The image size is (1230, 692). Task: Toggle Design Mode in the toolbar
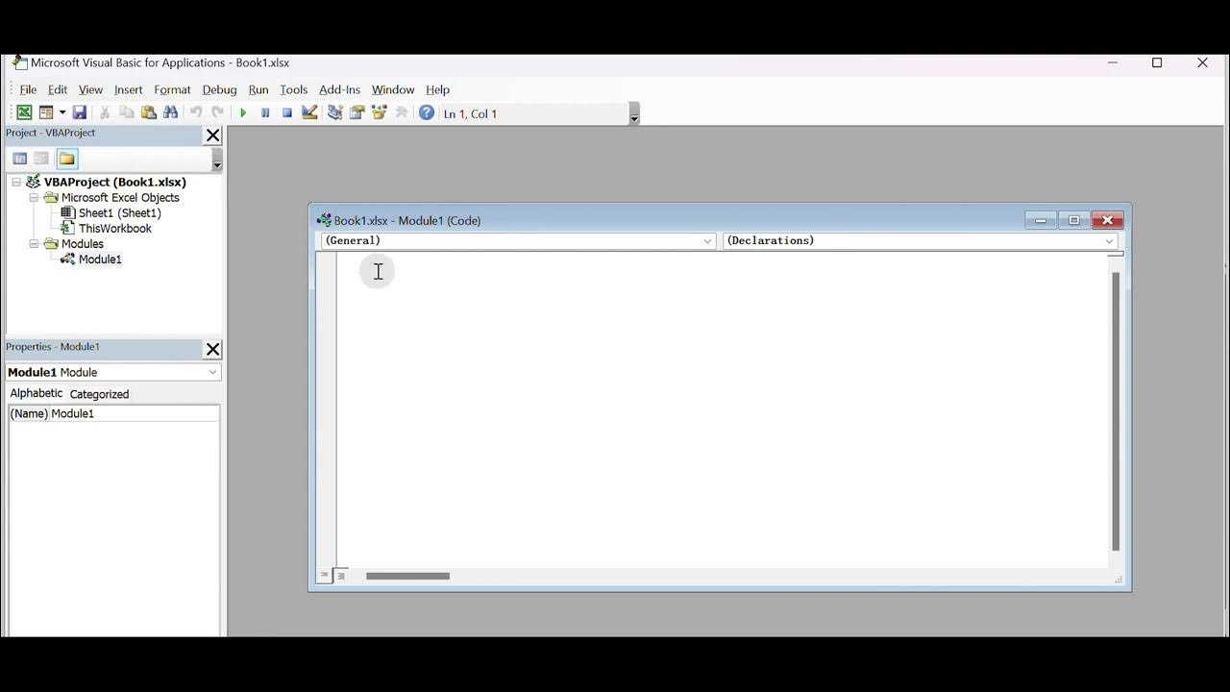pos(309,112)
